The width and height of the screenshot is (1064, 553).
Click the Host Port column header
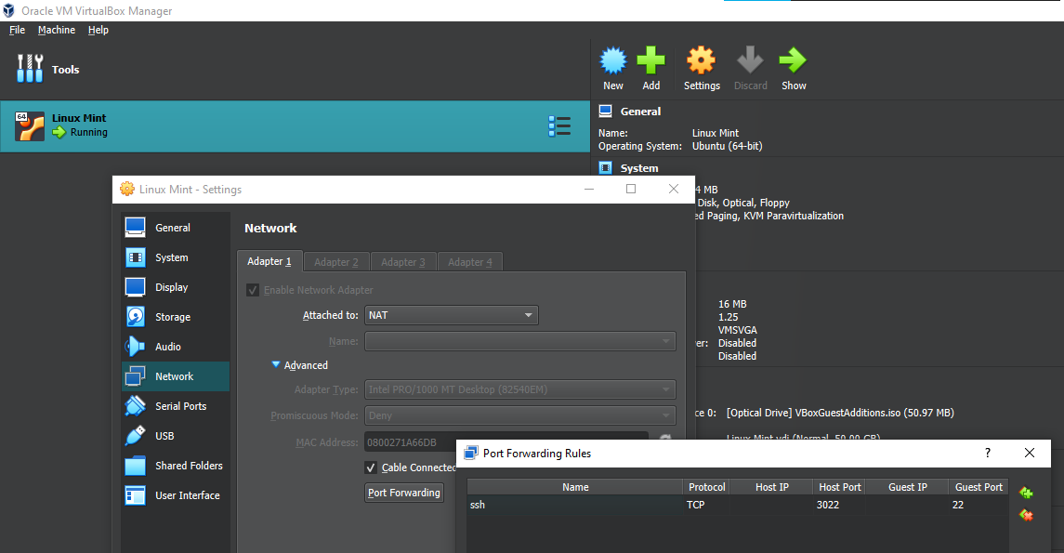839,487
